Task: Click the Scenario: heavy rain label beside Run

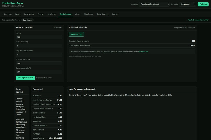Action: click(x=44, y=78)
